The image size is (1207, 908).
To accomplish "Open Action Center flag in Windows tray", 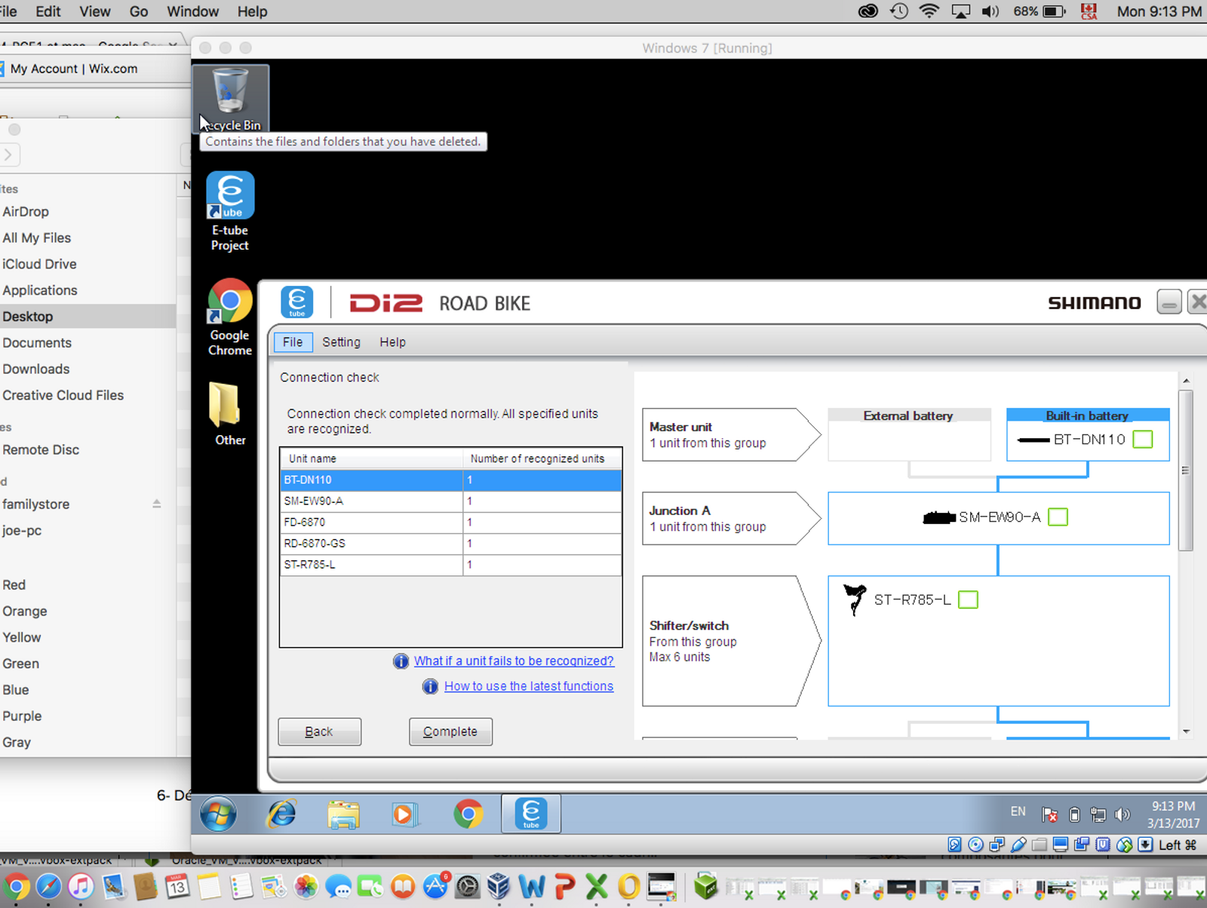I will point(1049,814).
